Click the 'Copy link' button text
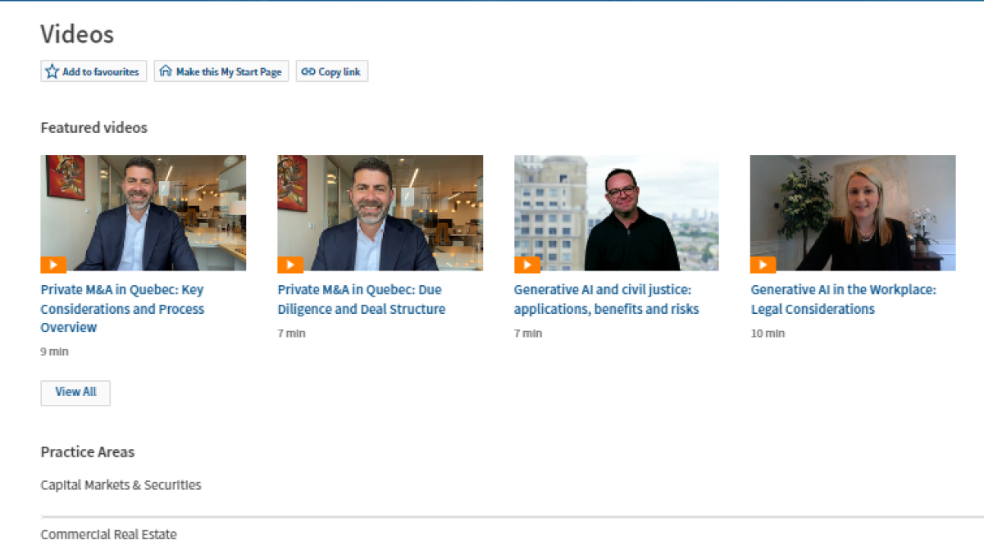The image size is (984, 554). click(x=339, y=72)
